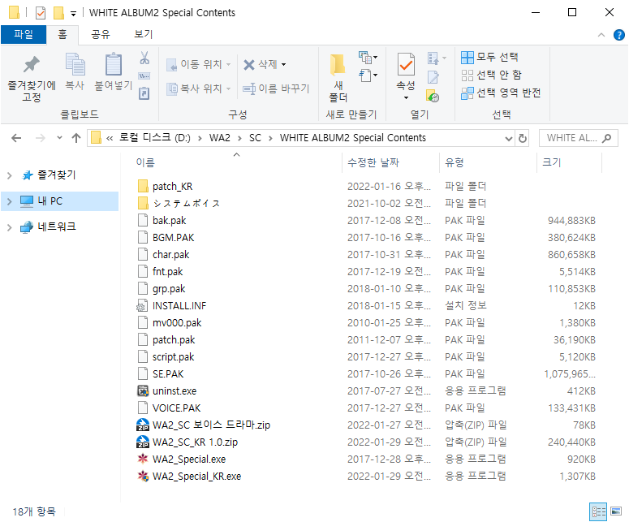This screenshot has width=629, height=522.
Task: Click the Copy (복사) ribbon icon
Action: (x=75, y=64)
